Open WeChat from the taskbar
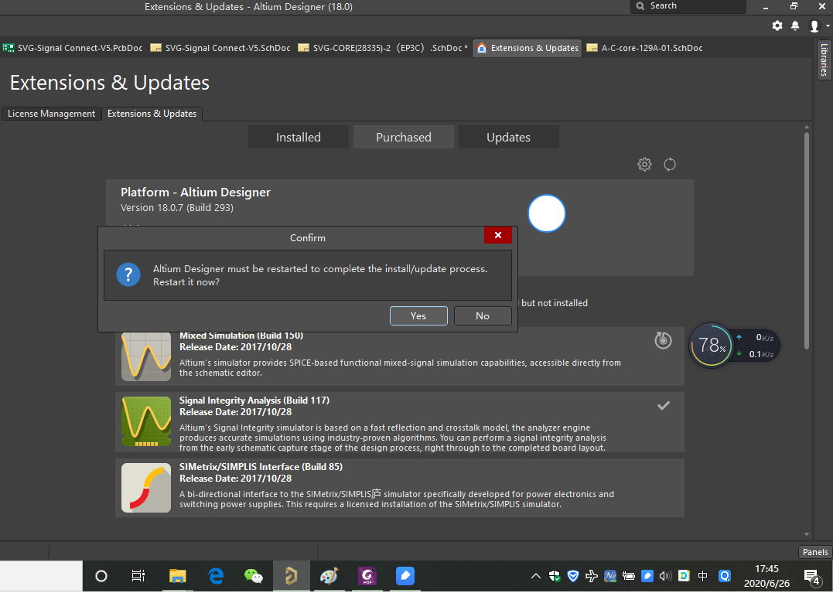 254,576
